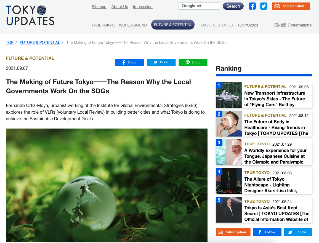Open the Twitter icon in header
Screen dimensions: 319x243
[264, 6]
